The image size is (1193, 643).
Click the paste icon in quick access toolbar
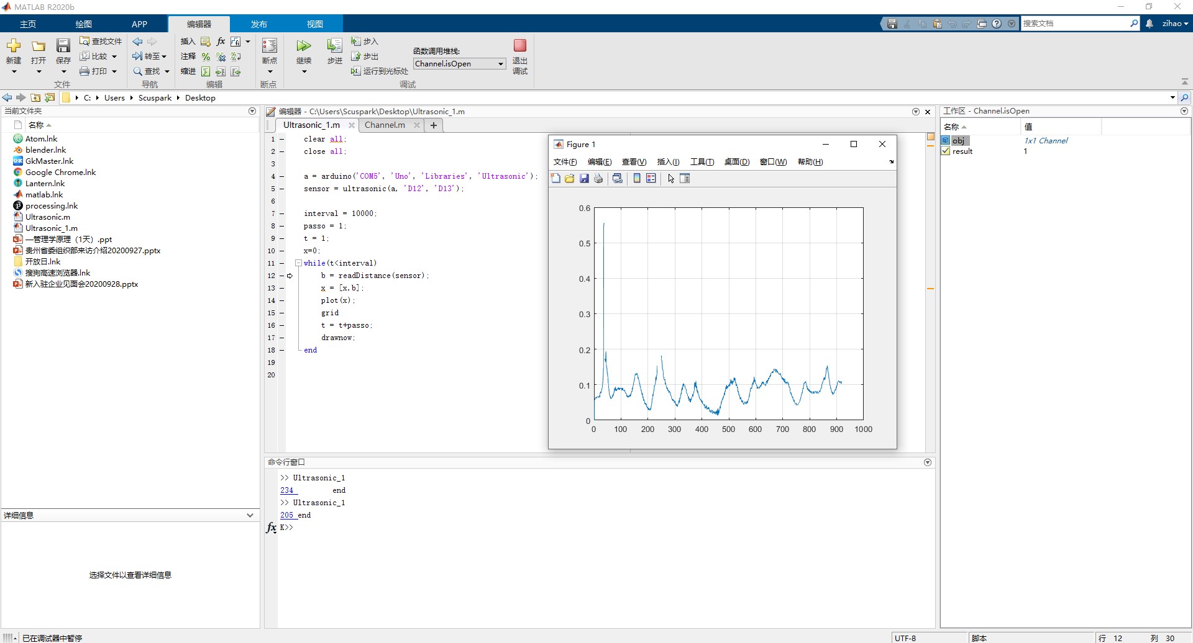(x=937, y=24)
